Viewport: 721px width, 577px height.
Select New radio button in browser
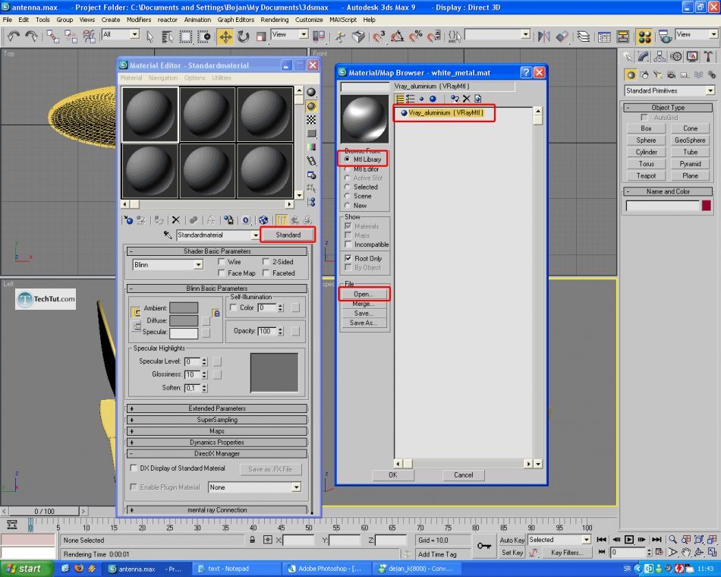coord(347,206)
